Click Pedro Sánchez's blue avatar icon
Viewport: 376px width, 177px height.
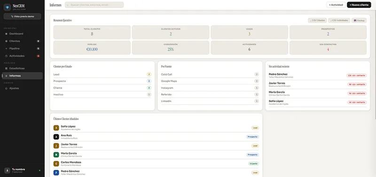click(x=56, y=173)
